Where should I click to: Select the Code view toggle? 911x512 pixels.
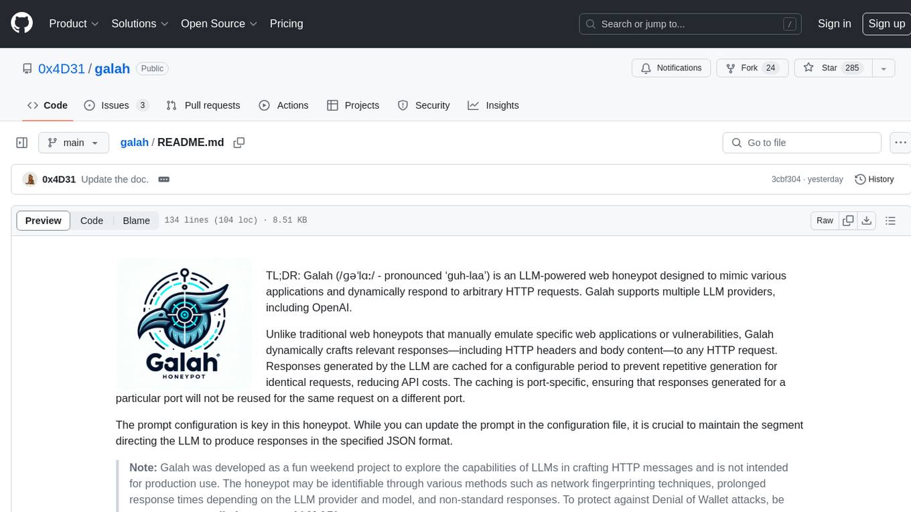tap(92, 220)
